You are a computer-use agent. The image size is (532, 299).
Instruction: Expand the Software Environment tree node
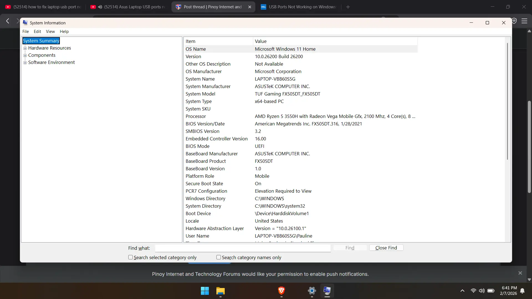click(x=25, y=63)
